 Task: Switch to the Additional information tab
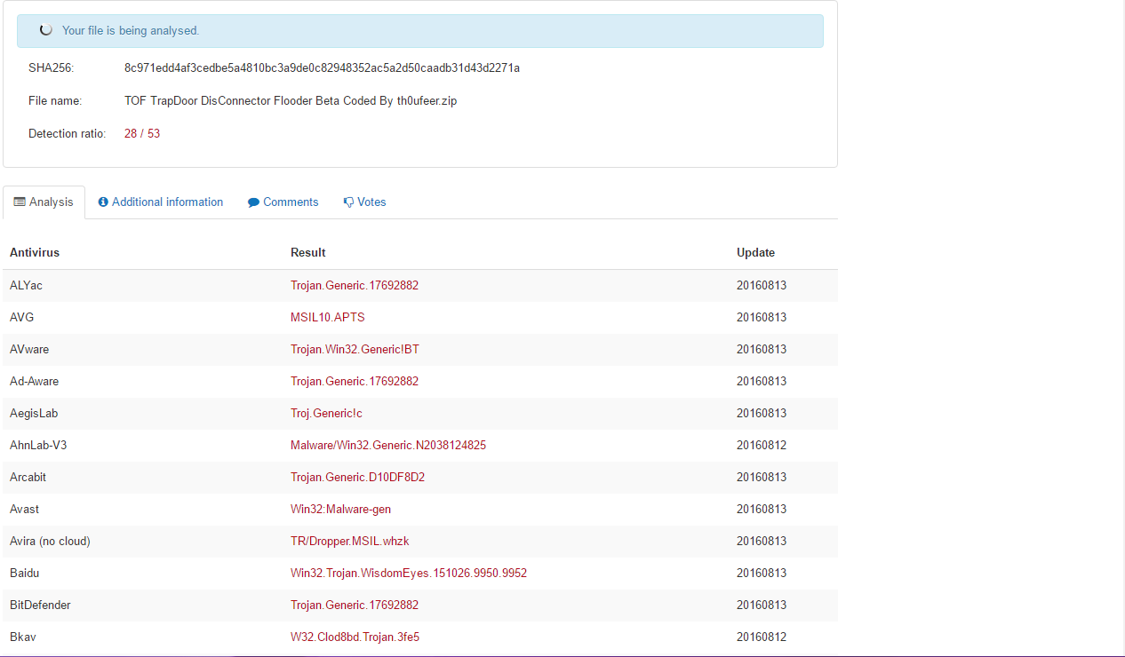(x=161, y=202)
